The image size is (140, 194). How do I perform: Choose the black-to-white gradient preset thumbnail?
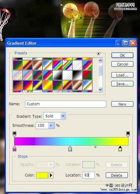(77, 75)
